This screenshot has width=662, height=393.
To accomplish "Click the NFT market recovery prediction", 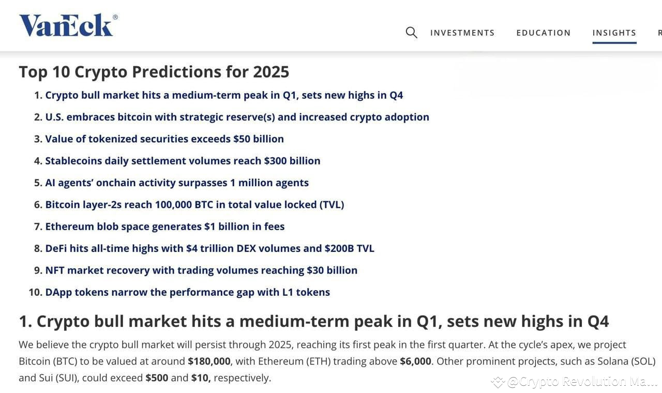I will coord(201,270).
